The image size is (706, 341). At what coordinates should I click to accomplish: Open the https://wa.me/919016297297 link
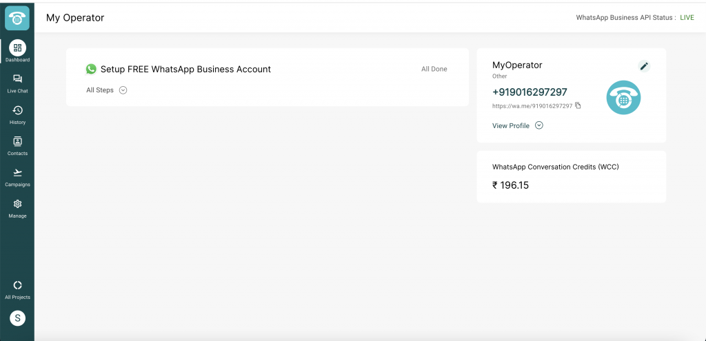tap(532, 106)
